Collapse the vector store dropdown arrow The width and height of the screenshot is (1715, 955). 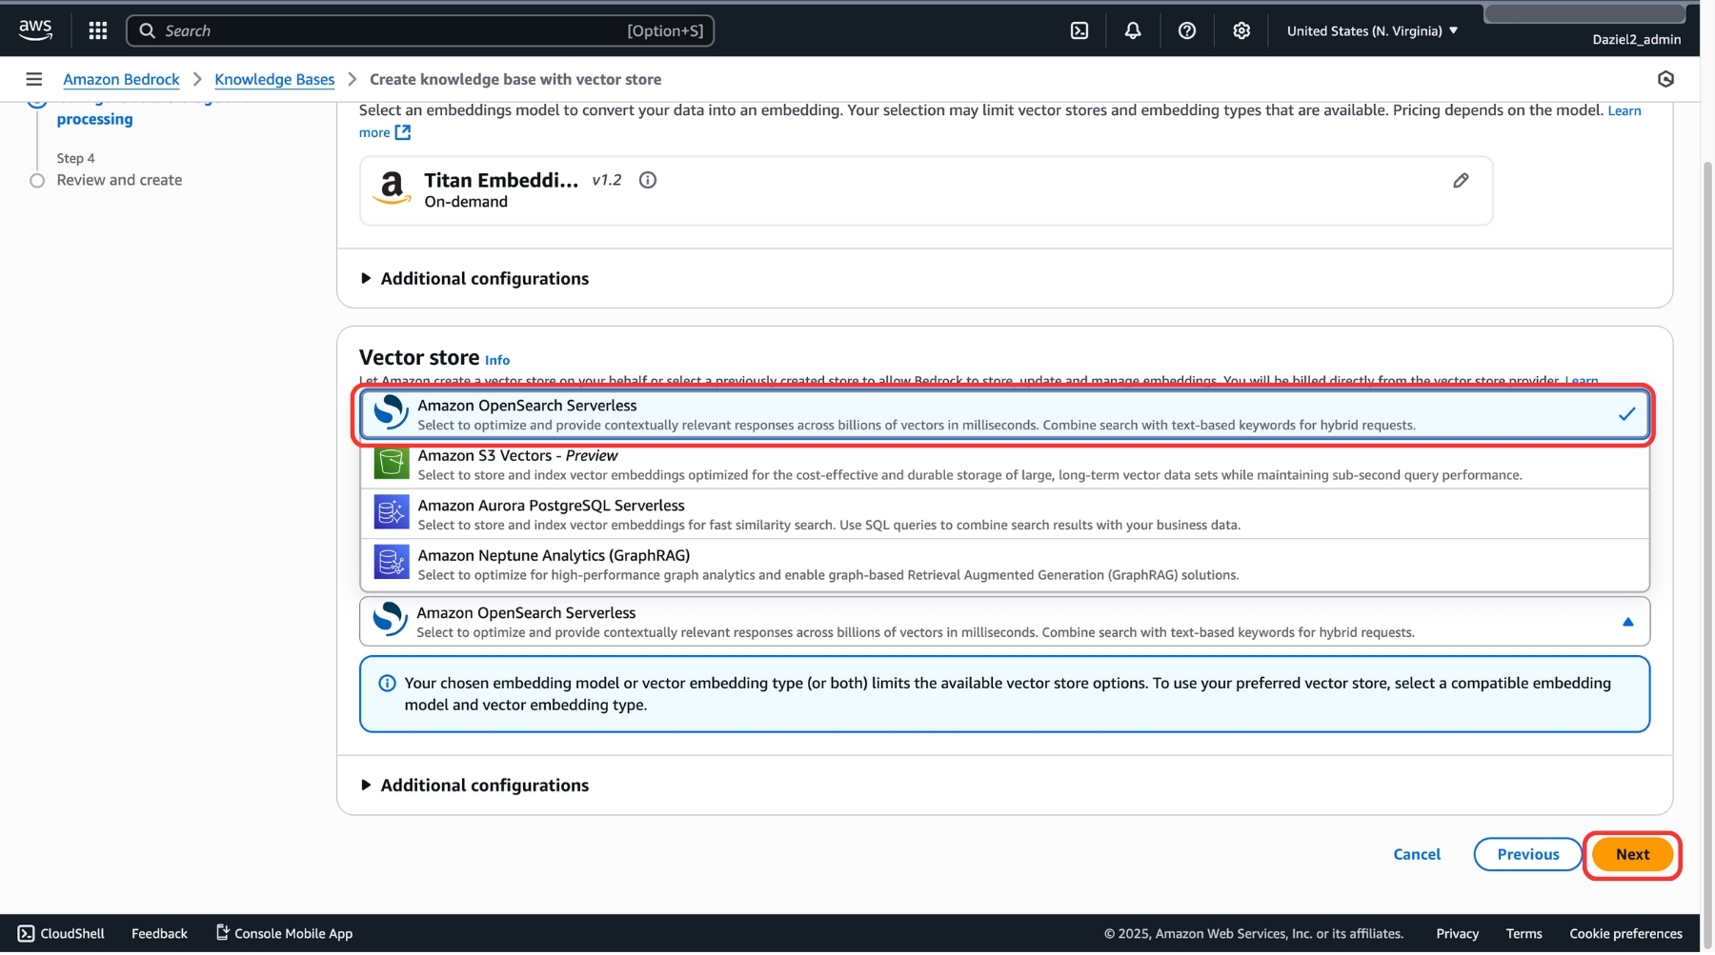(1627, 623)
